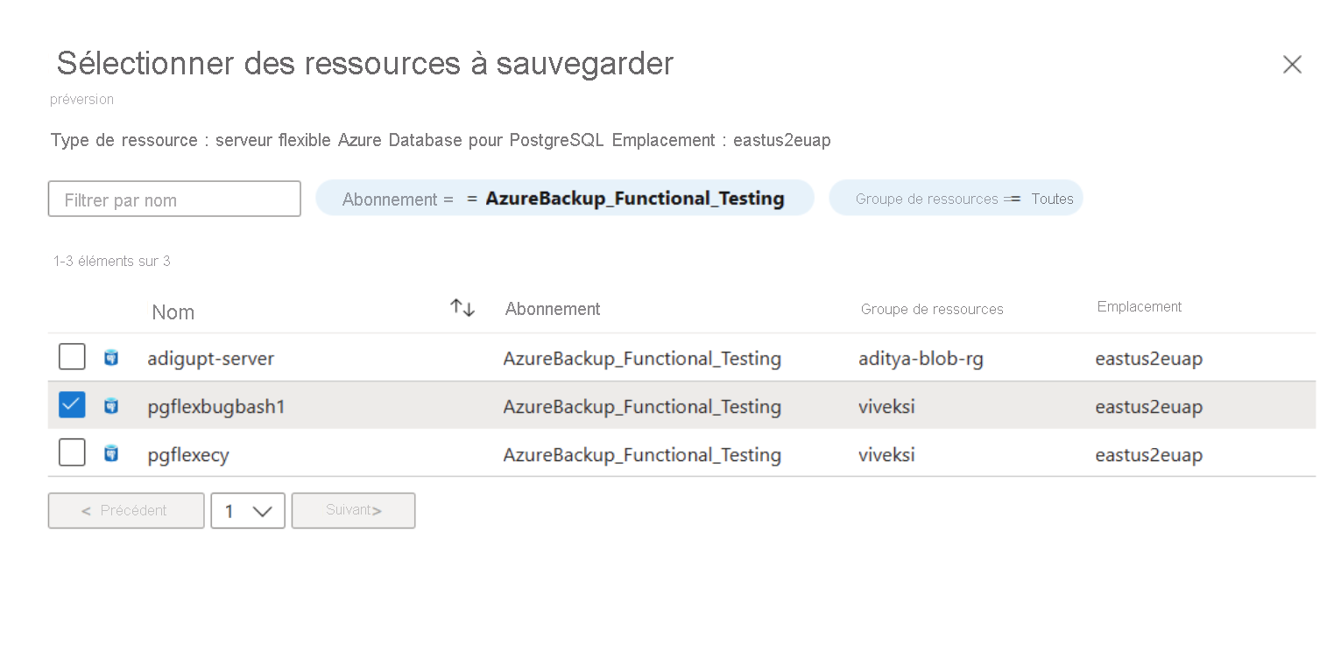
Task: Sort the list using the Nom sort arrows
Action: (x=462, y=308)
